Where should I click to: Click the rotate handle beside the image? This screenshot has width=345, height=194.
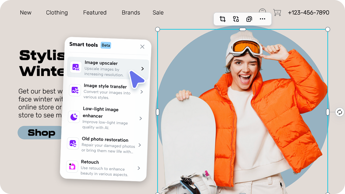[x=339, y=112]
